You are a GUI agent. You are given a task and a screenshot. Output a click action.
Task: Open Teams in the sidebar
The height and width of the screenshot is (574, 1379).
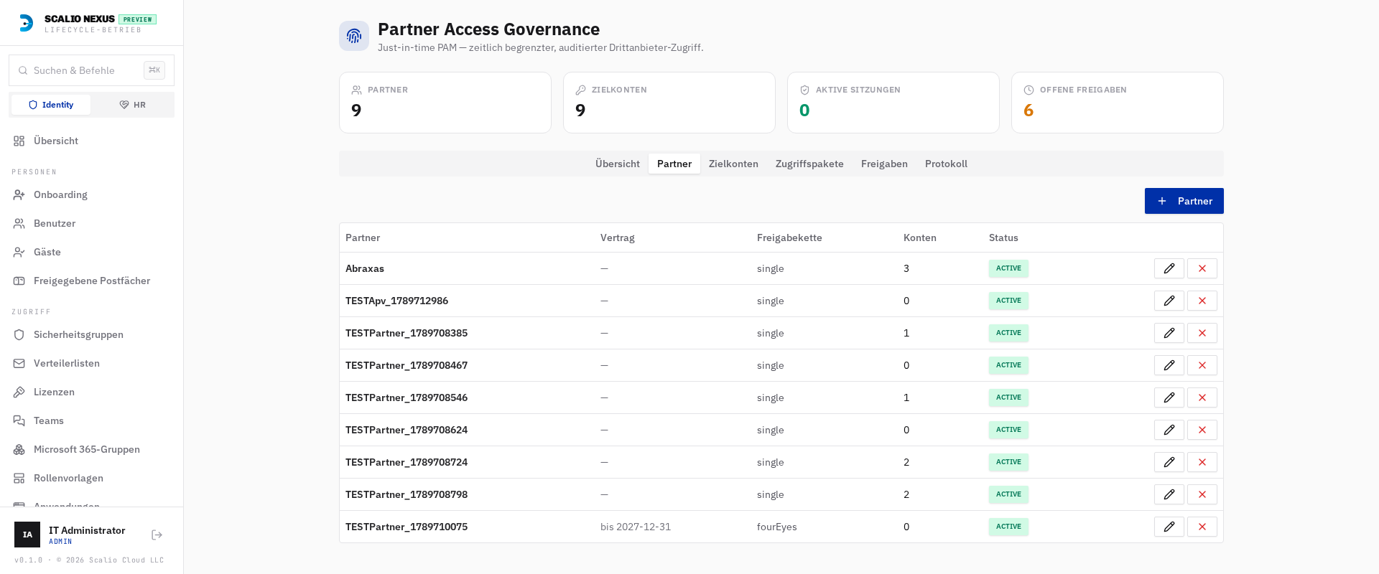pyautogui.click(x=91, y=420)
